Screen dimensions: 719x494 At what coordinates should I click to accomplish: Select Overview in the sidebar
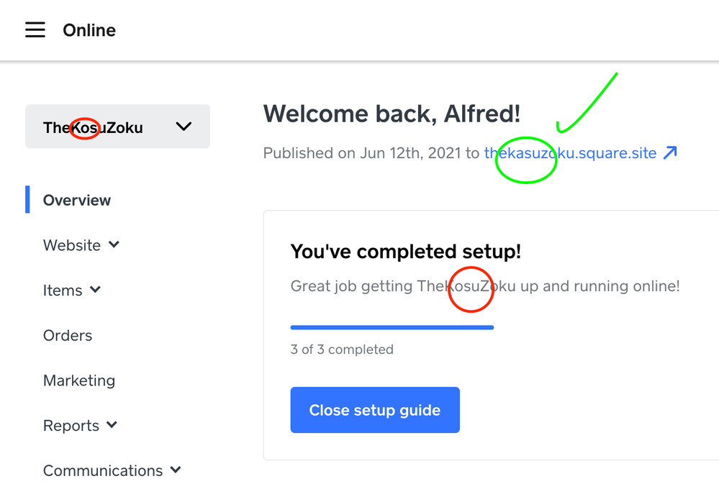[x=77, y=200]
